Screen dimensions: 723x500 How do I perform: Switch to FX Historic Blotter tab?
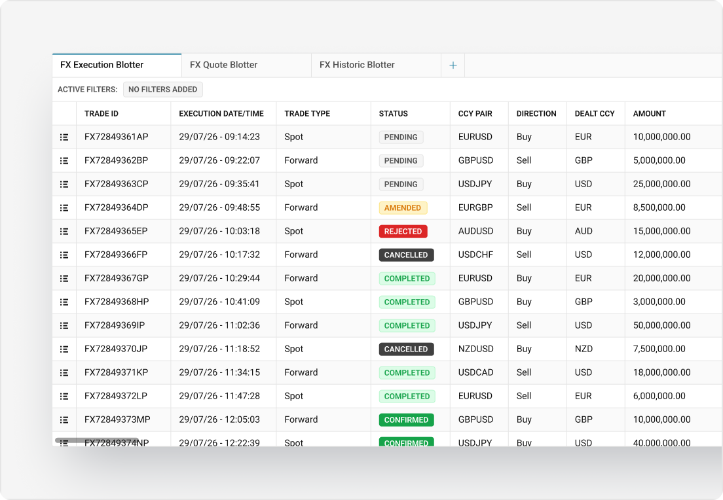click(377, 65)
